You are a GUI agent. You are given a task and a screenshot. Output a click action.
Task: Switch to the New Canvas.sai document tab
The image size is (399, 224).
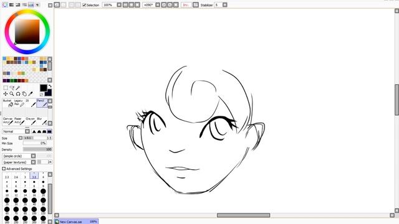click(x=76, y=222)
